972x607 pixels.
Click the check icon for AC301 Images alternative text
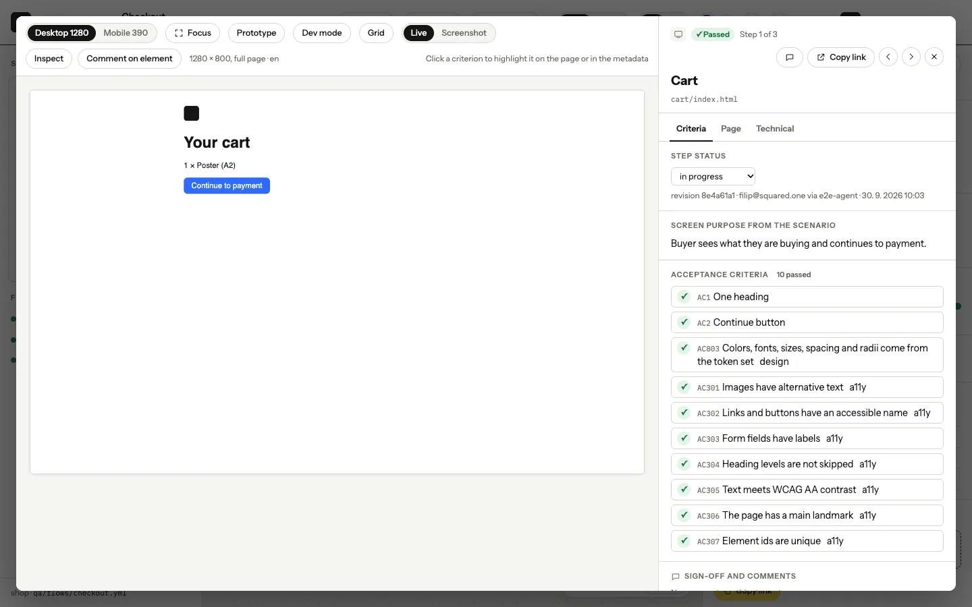684,387
